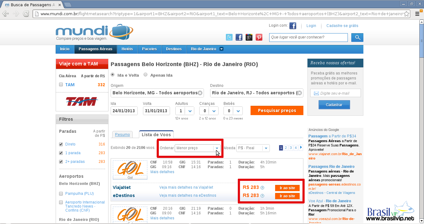Check the Pampulha (PLU) airport filter

(61, 194)
